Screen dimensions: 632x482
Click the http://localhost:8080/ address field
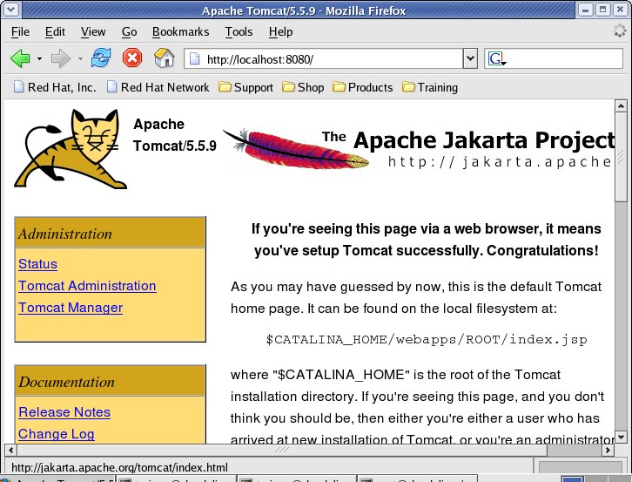click(x=324, y=59)
